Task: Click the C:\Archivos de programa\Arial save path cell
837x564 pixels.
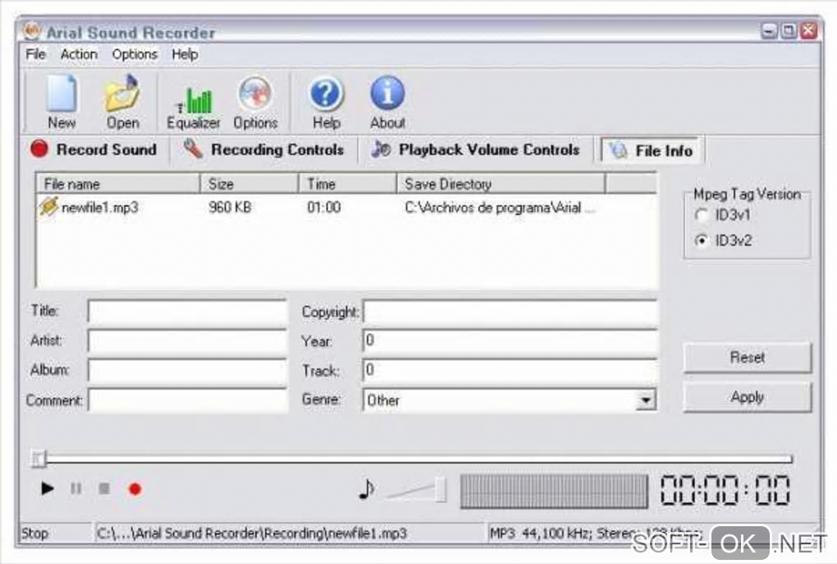Action: click(499, 207)
